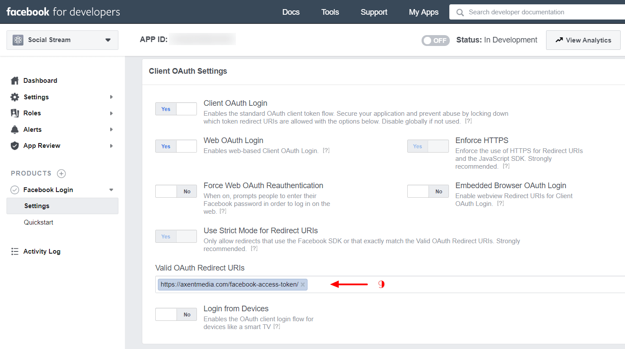Toggle Client OAuth Login switch
This screenshot has height=349, width=625.
point(176,109)
